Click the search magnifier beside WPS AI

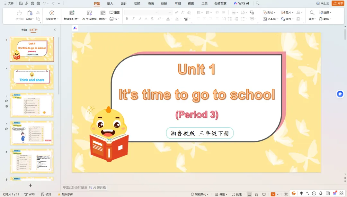point(257,3)
